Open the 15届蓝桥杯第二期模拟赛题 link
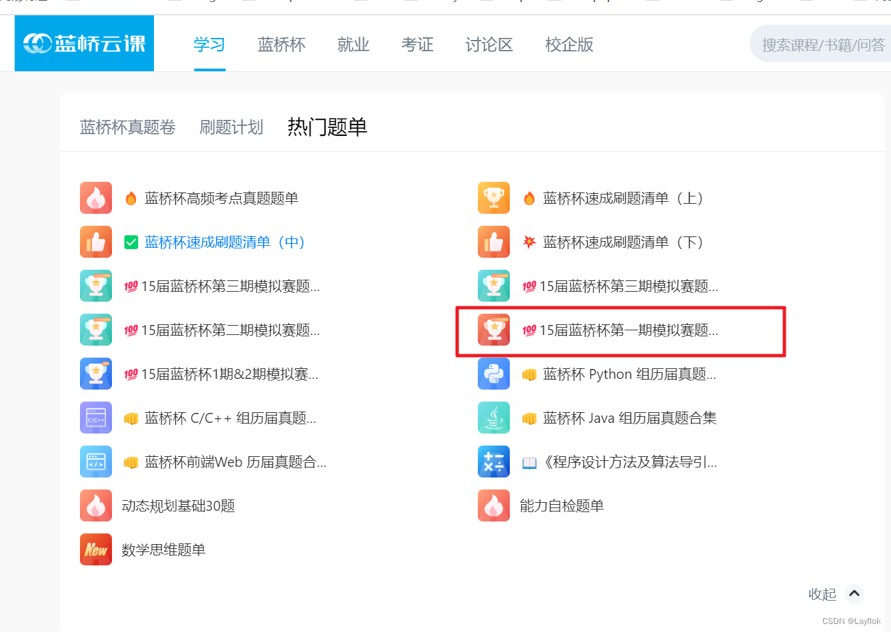This screenshot has height=632, width=891. point(231,330)
